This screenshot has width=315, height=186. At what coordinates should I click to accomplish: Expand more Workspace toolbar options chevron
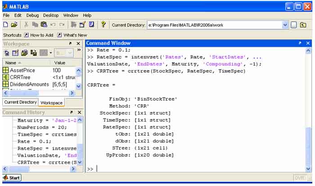tap(79, 49)
